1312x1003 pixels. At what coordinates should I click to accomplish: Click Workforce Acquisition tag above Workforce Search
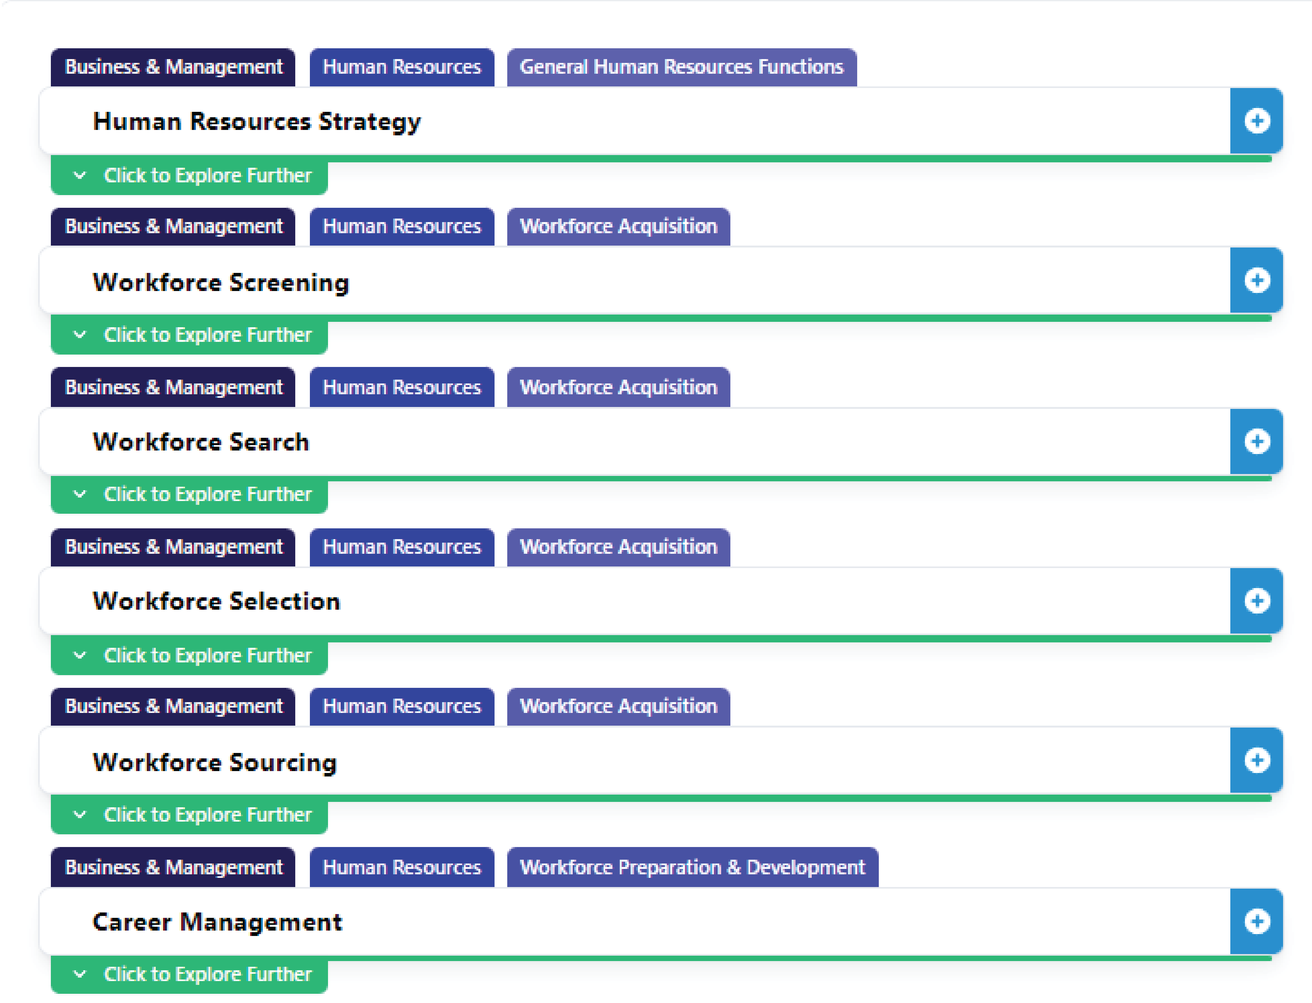618,388
